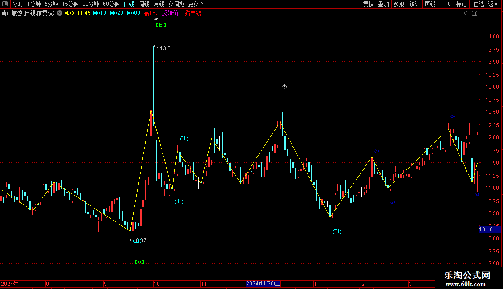The image size is (503, 289).
Task: Click the 14.00 price axis label
Action: point(492,36)
